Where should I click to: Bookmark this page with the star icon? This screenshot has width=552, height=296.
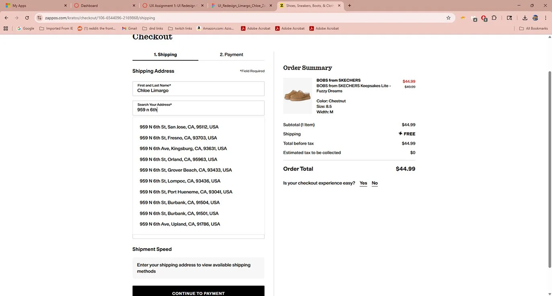[448, 18]
